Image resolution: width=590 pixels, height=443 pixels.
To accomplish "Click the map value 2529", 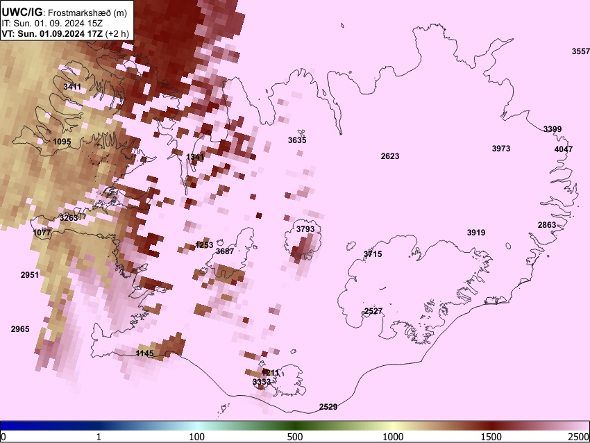I will pyautogui.click(x=328, y=407).
